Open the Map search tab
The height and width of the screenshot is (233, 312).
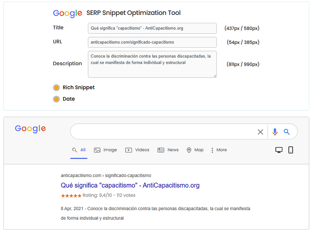click(195, 150)
